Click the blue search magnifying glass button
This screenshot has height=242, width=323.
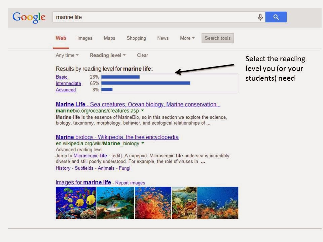click(276, 17)
